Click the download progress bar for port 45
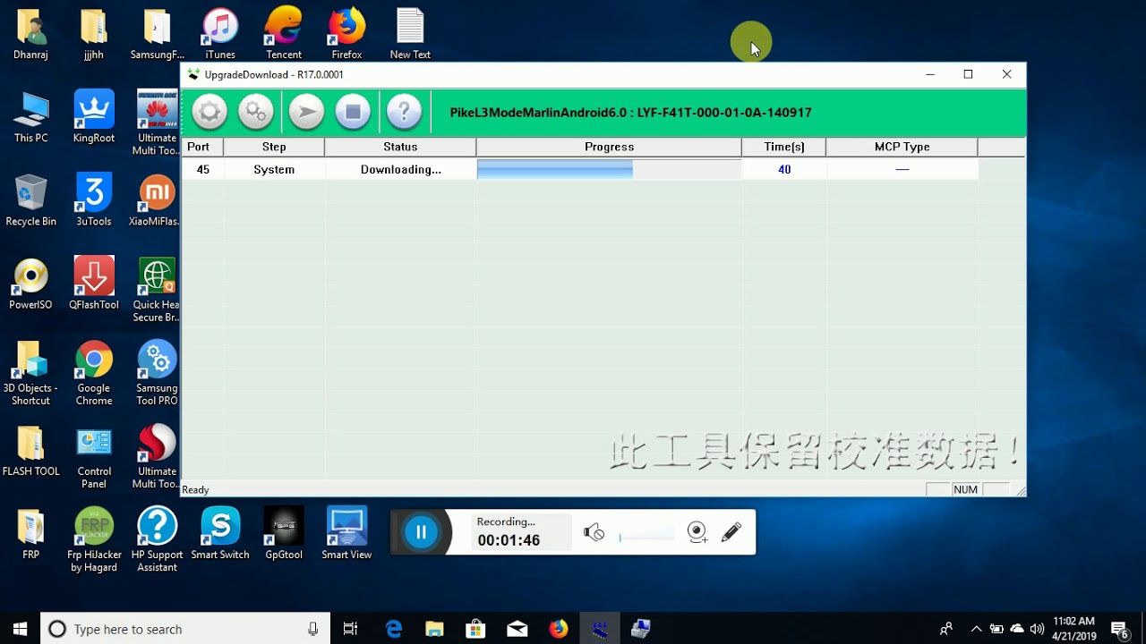This screenshot has width=1146, height=644. tap(609, 169)
